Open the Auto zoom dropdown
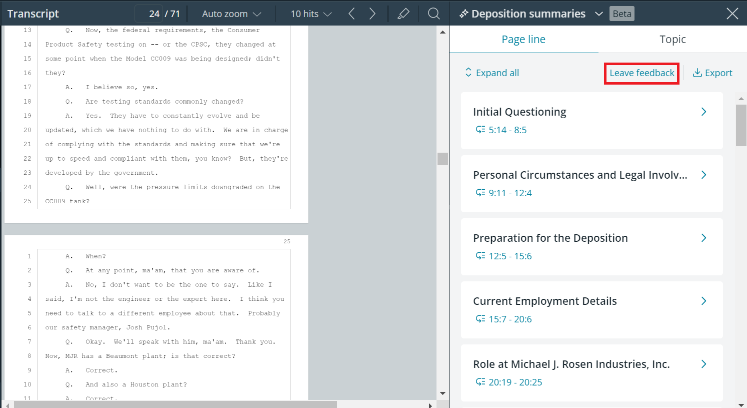The width and height of the screenshot is (747, 408). 230,14
